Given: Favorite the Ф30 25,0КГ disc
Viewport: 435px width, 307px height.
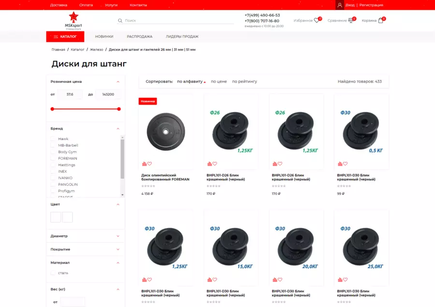Looking at the screenshot, I should pyautogui.click(x=345, y=279).
